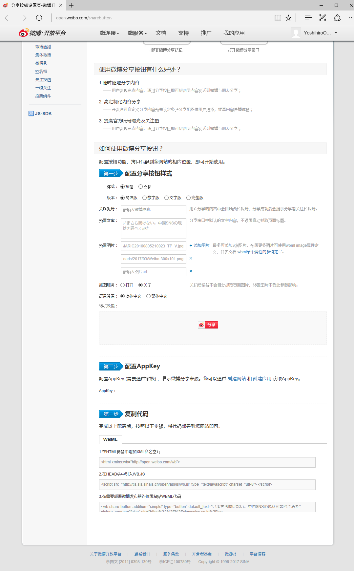Expand the 微服务 menu

point(137,33)
